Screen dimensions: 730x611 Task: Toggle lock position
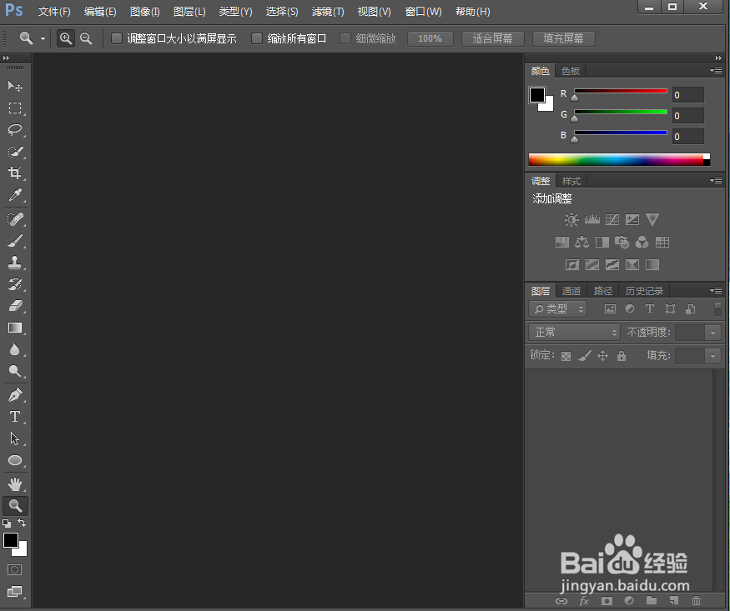point(603,356)
